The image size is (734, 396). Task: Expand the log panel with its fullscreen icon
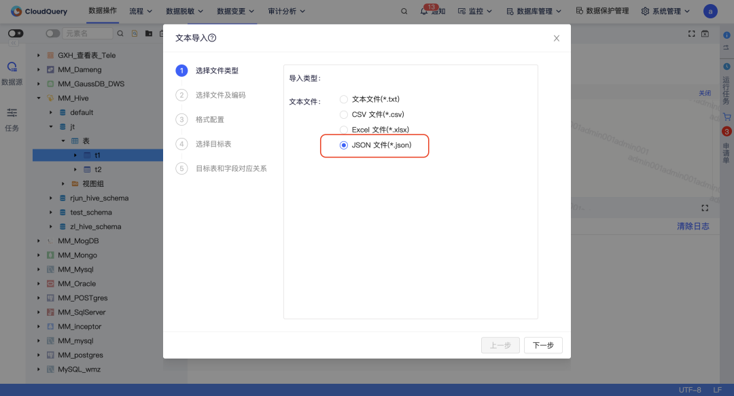pyautogui.click(x=705, y=208)
